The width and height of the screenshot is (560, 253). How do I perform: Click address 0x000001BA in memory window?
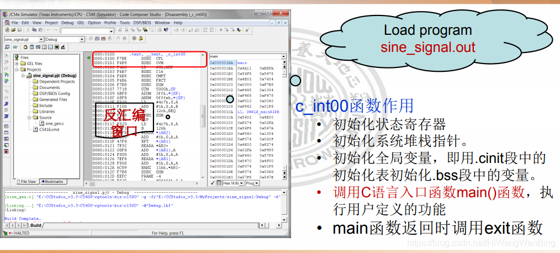coord(221,62)
